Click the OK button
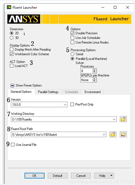 click(x=35, y=176)
